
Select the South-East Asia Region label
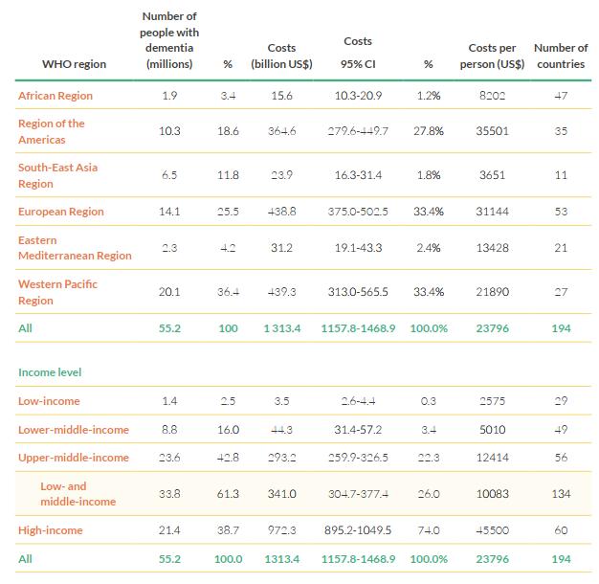[x=57, y=175]
